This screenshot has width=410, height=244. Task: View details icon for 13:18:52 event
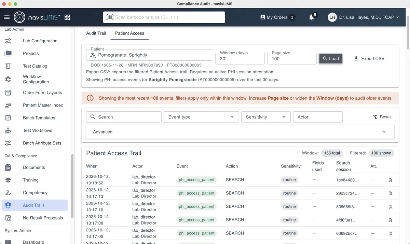click(x=391, y=180)
